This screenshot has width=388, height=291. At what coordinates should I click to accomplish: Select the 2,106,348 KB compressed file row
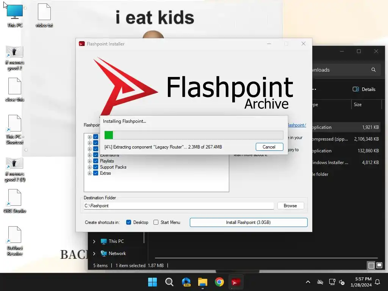pyautogui.click(x=346, y=139)
